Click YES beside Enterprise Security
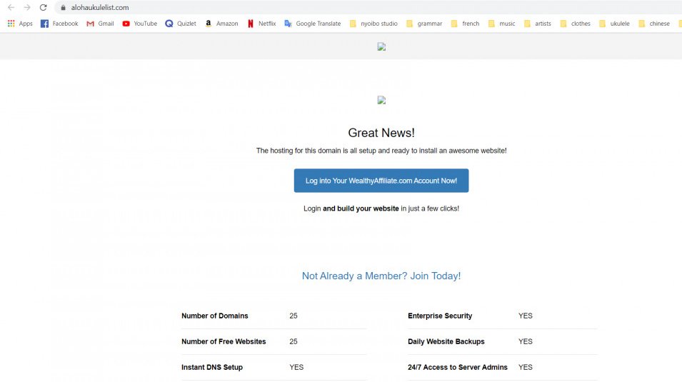The image size is (682, 382). [526, 316]
